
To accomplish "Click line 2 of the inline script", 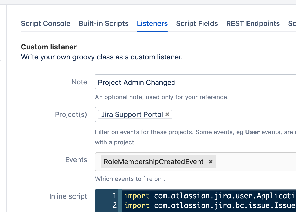I will [x=210, y=205].
